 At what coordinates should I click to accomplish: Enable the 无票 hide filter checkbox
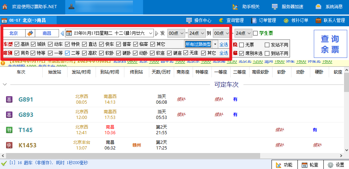coord(242,45)
